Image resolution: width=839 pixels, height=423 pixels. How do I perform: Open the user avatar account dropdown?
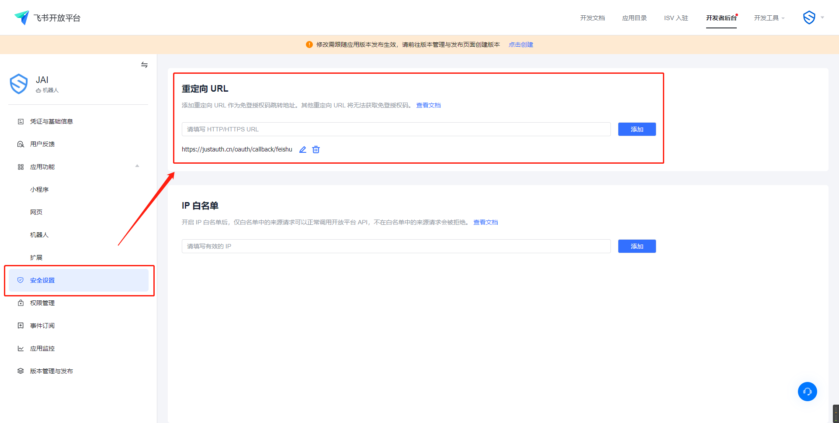(x=813, y=18)
